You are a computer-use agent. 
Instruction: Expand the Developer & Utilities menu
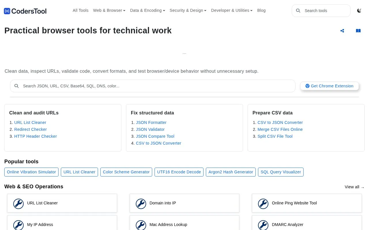[232, 10]
